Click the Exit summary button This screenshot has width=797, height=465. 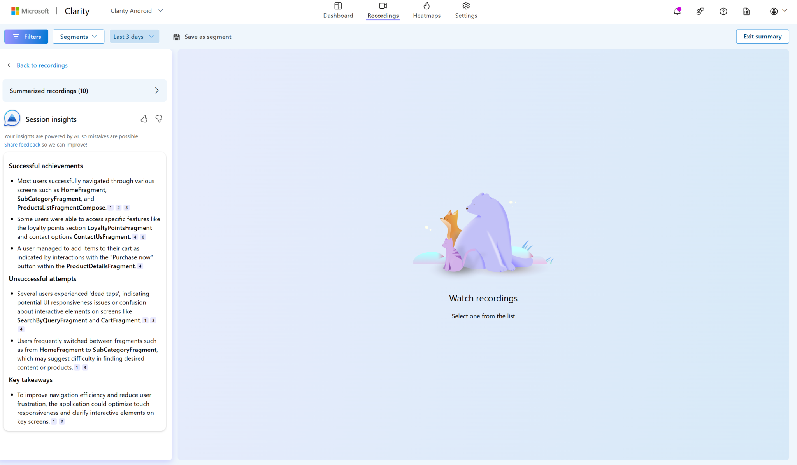762,36
